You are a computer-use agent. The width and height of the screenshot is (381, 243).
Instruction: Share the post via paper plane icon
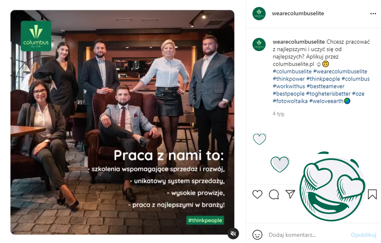(x=290, y=194)
